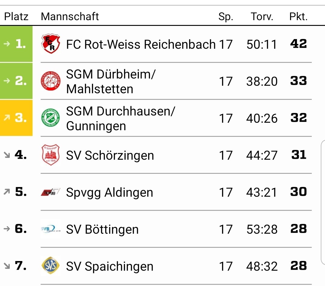This screenshot has height=286, width=325.
Task: Click the SV Böttingen SVB logo
Action: pyautogui.click(x=50, y=229)
